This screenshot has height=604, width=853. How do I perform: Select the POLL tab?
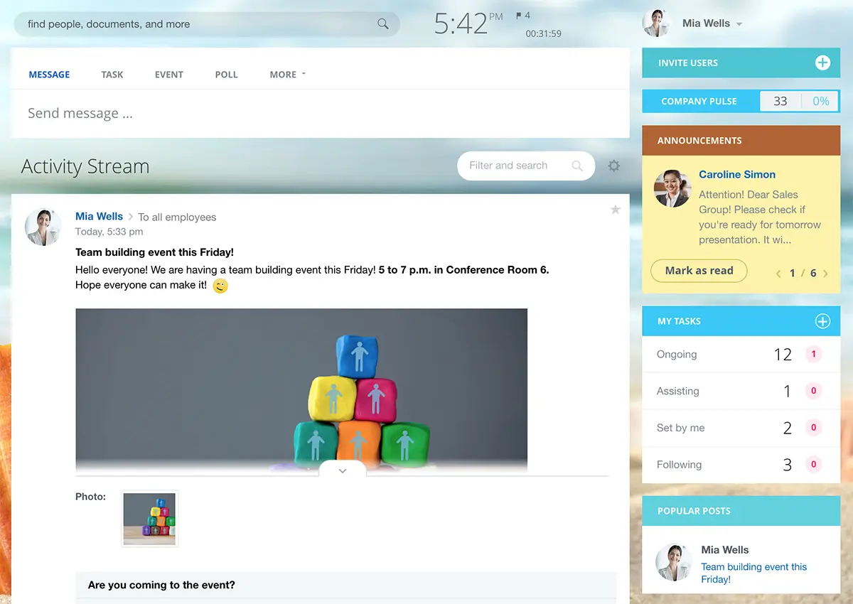[226, 75]
